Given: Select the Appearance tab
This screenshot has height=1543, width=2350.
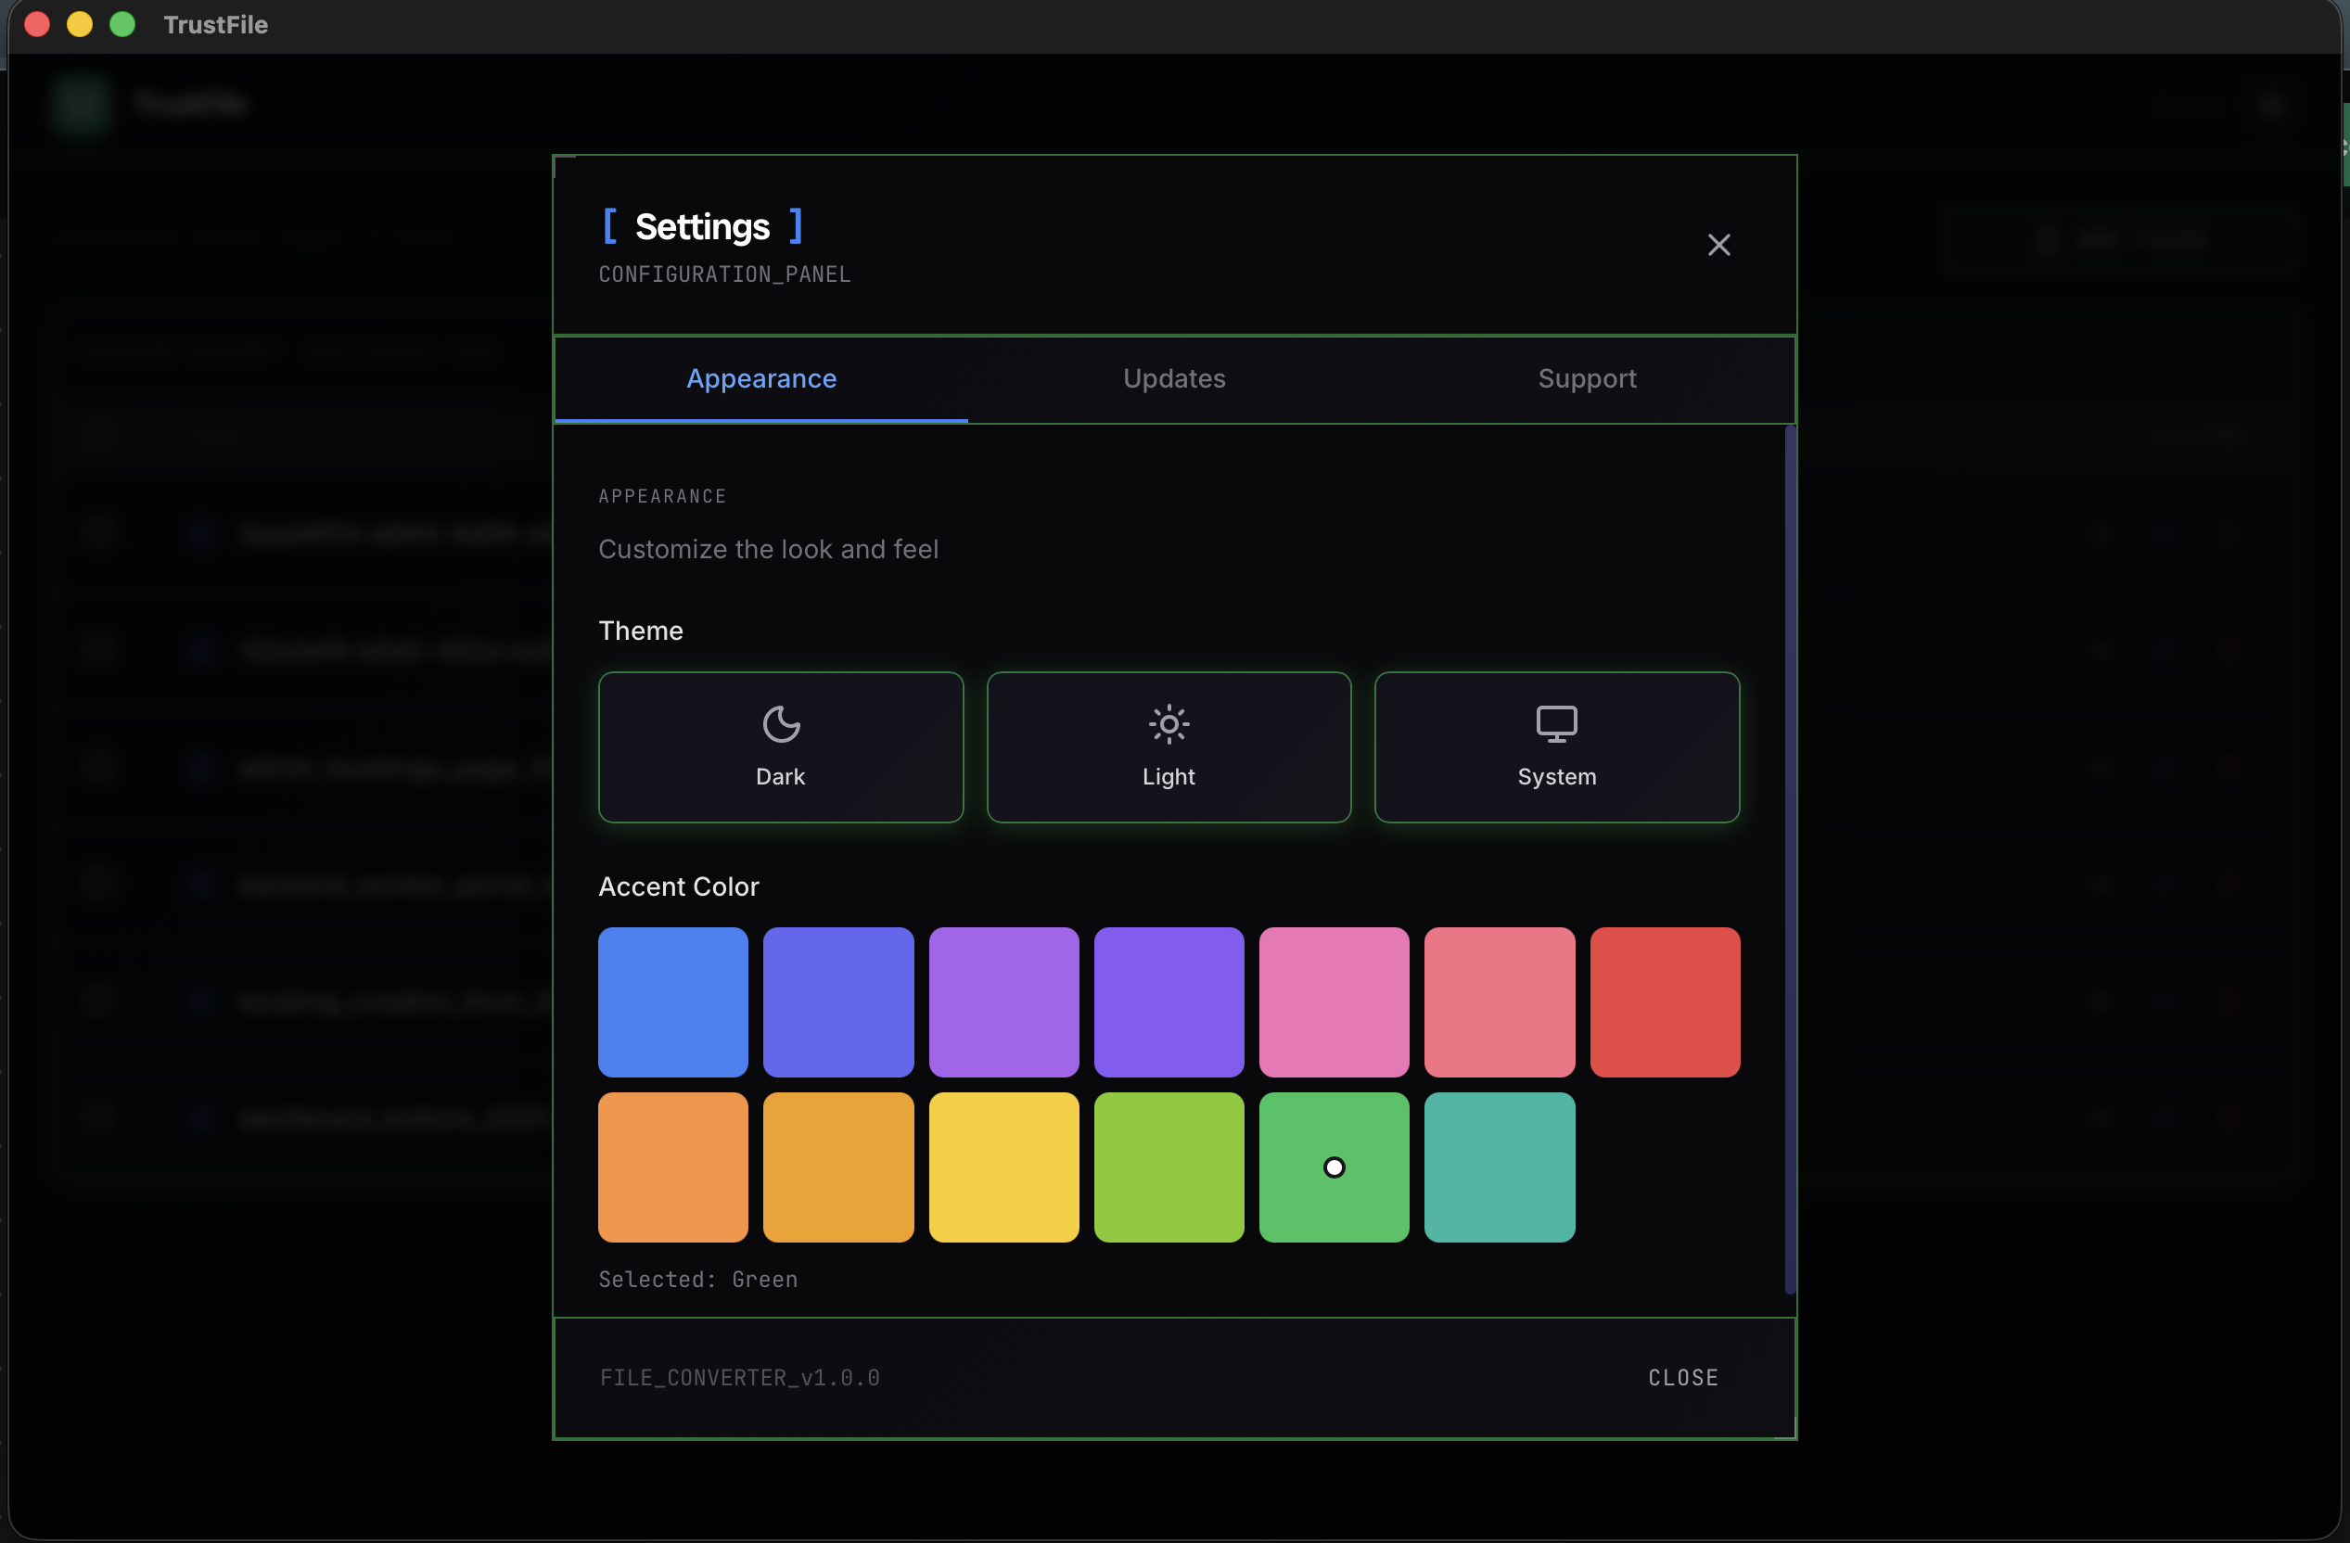Looking at the screenshot, I should tap(761, 379).
